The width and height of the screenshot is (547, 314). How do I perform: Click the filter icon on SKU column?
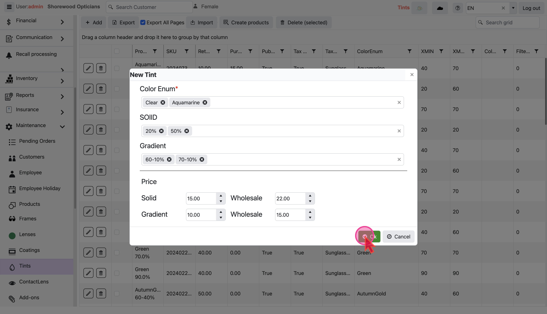(x=186, y=51)
